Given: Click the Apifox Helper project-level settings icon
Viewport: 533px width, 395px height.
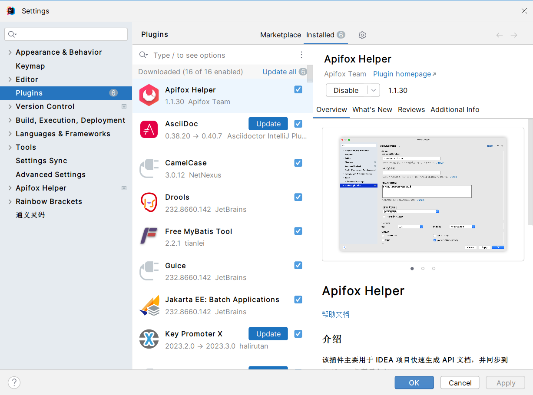Looking at the screenshot, I should point(124,188).
